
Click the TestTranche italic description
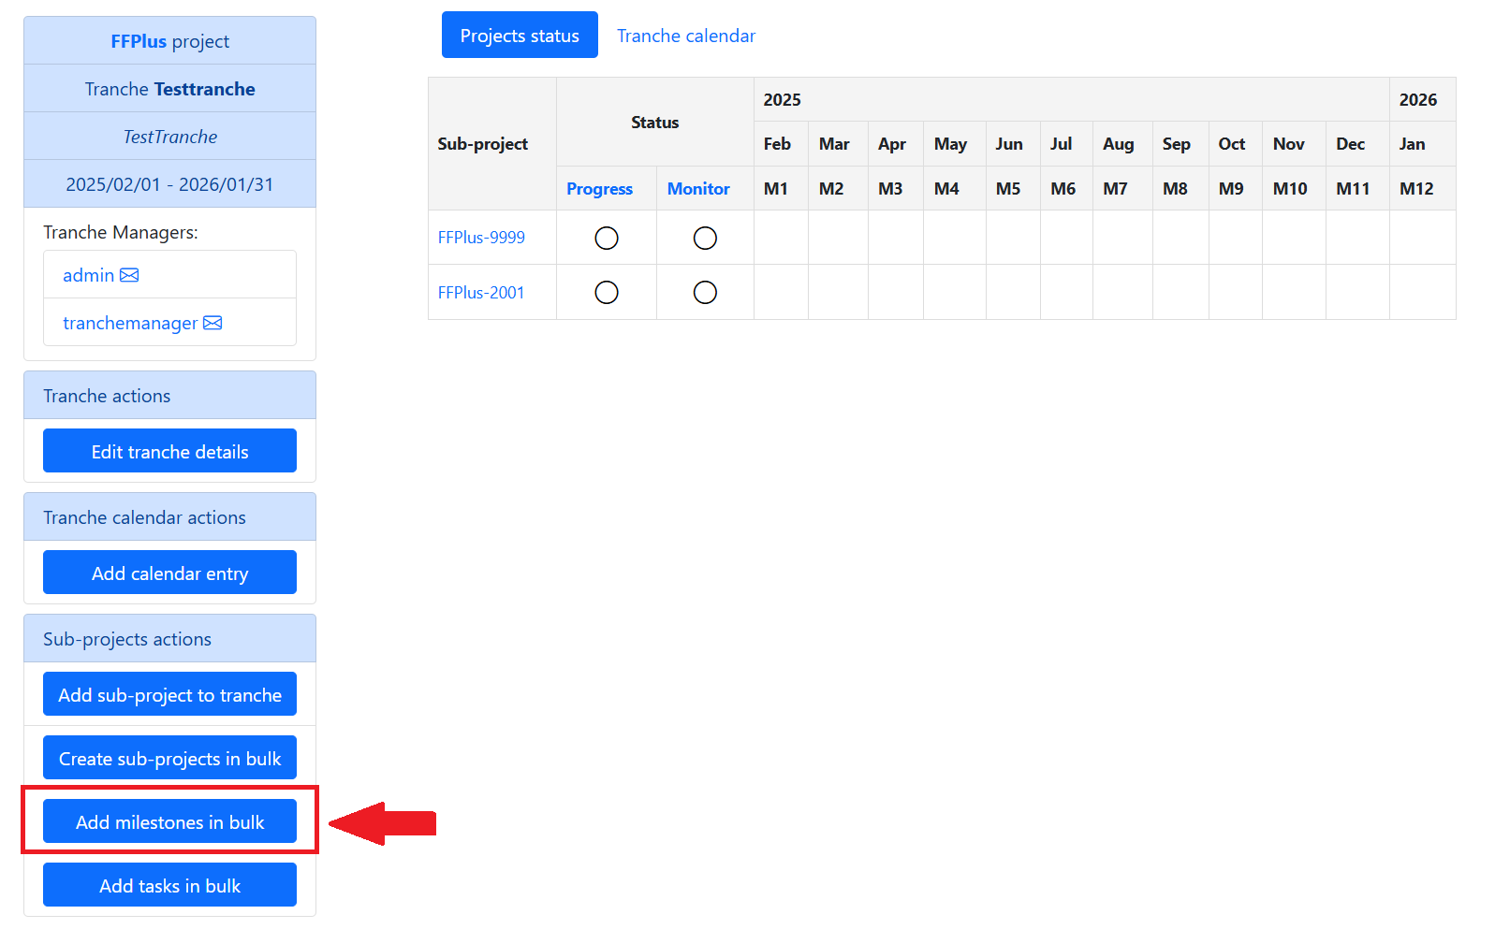(169, 137)
